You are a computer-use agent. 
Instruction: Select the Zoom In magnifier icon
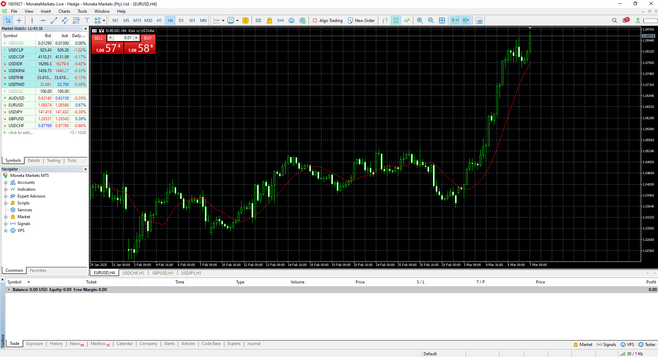pyautogui.click(x=420, y=20)
